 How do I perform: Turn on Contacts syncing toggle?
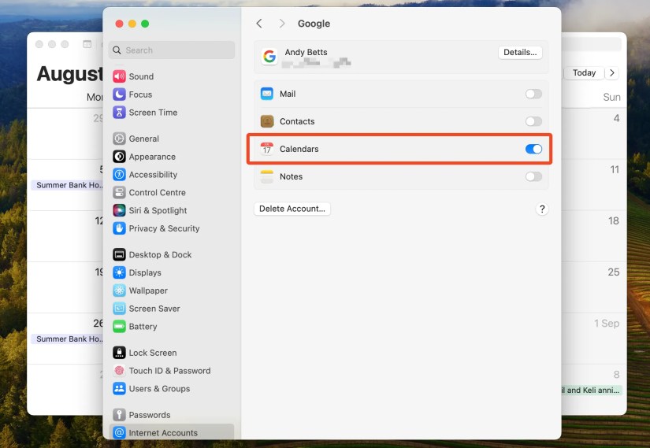pos(533,121)
